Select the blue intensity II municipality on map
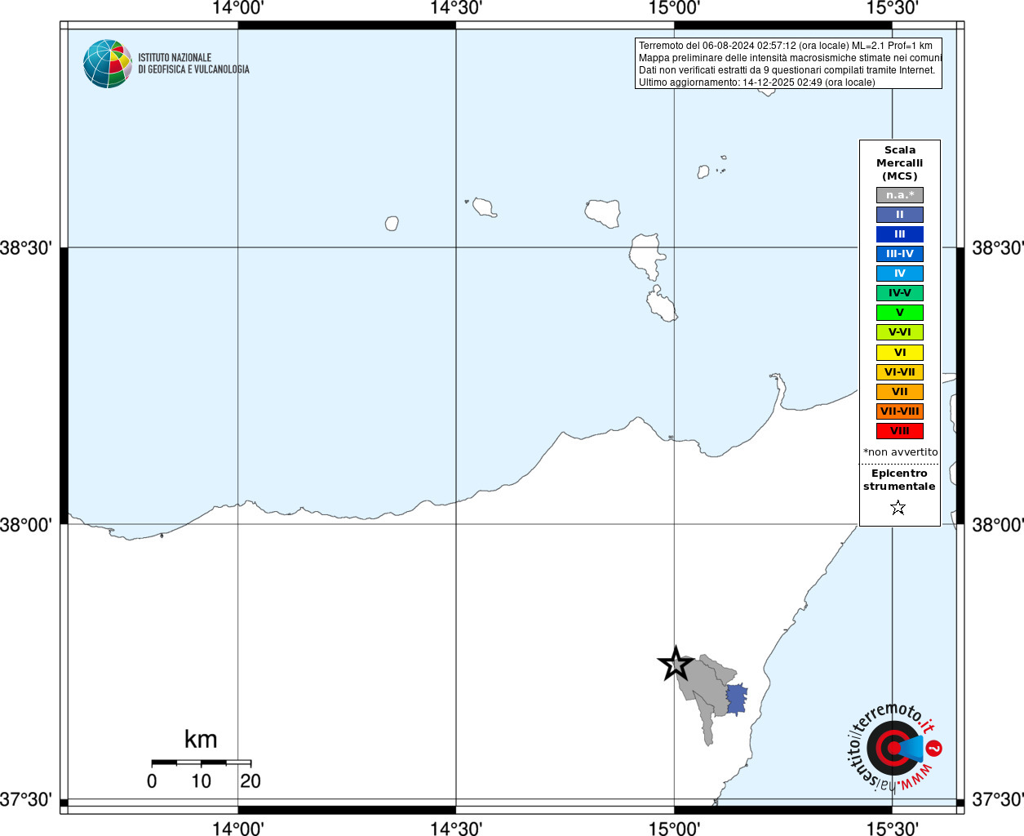The height and width of the screenshot is (836, 1024). (x=737, y=700)
